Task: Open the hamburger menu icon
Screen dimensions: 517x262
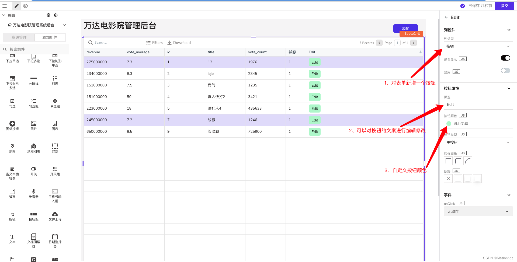Action: [5, 6]
